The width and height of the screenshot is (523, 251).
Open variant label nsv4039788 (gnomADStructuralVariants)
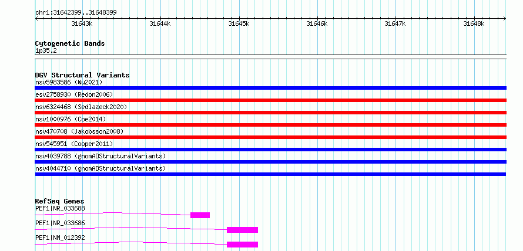pos(100,156)
